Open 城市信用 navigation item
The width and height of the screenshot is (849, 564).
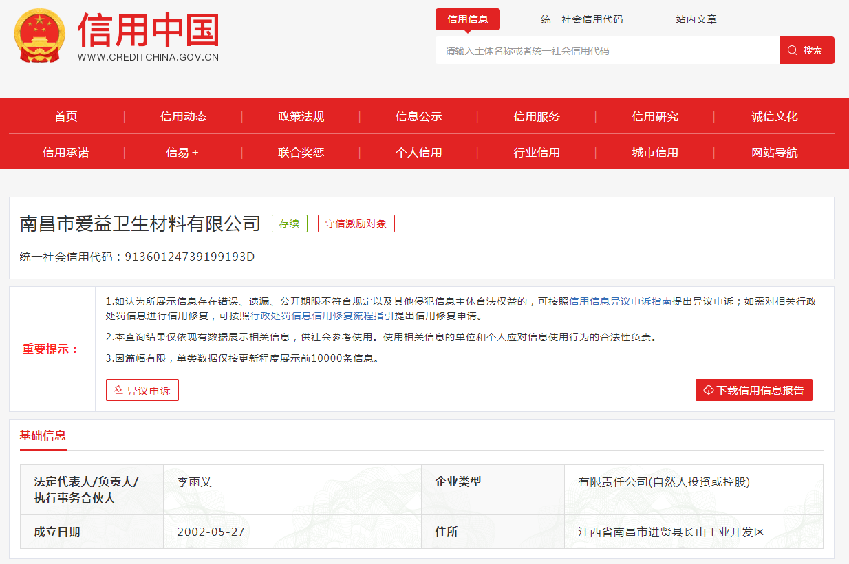coord(655,152)
